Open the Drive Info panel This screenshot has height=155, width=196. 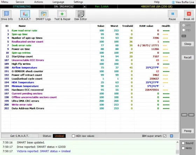click(x=7, y=15)
